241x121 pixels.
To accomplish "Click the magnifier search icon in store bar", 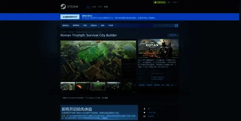I will tap(177, 26).
